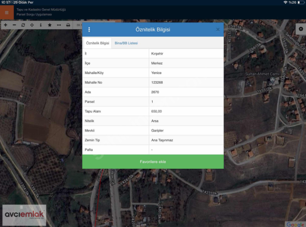The width and height of the screenshot is (306, 227).
Task: Open the three-dot dialog options menu
Action: (x=89, y=30)
